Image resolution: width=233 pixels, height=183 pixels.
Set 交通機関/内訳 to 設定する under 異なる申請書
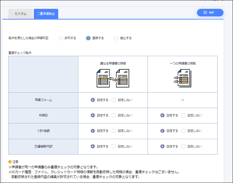click(93, 146)
